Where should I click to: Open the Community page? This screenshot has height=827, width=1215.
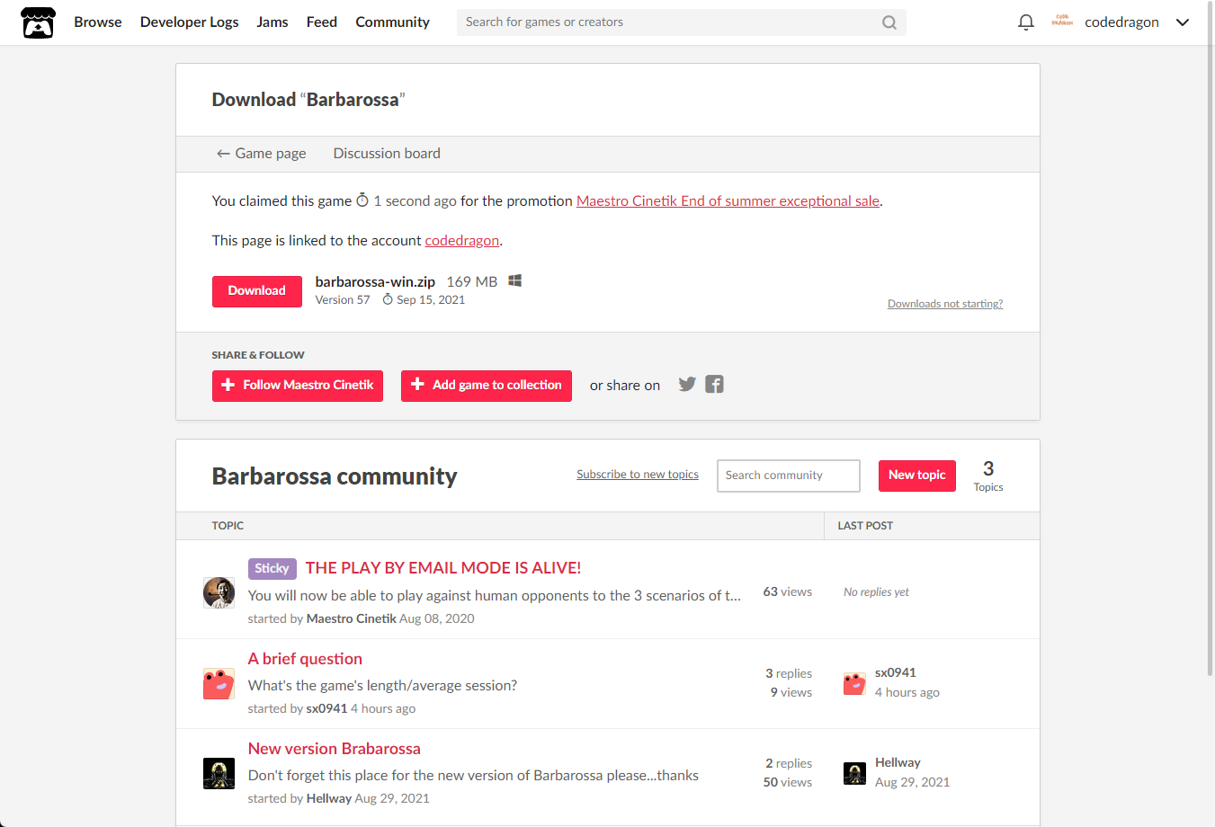392,22
